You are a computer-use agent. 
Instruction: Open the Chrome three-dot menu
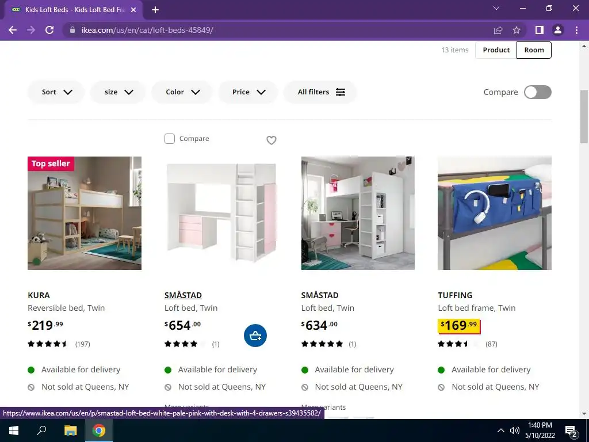point(576,30)
